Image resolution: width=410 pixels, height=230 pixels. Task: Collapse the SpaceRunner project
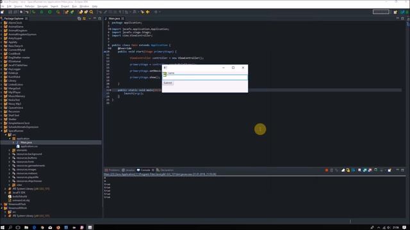[1, 131]
